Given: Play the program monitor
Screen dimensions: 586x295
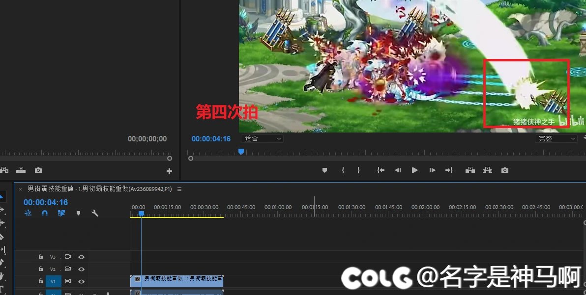Looking at the screenshot, I should tap(415, 170).
